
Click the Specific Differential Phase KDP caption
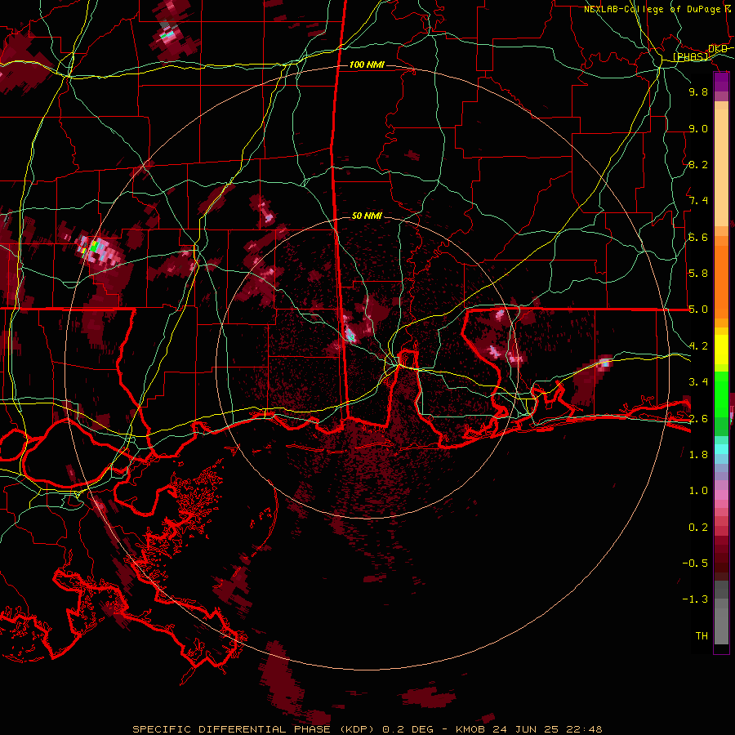point(367,729)
